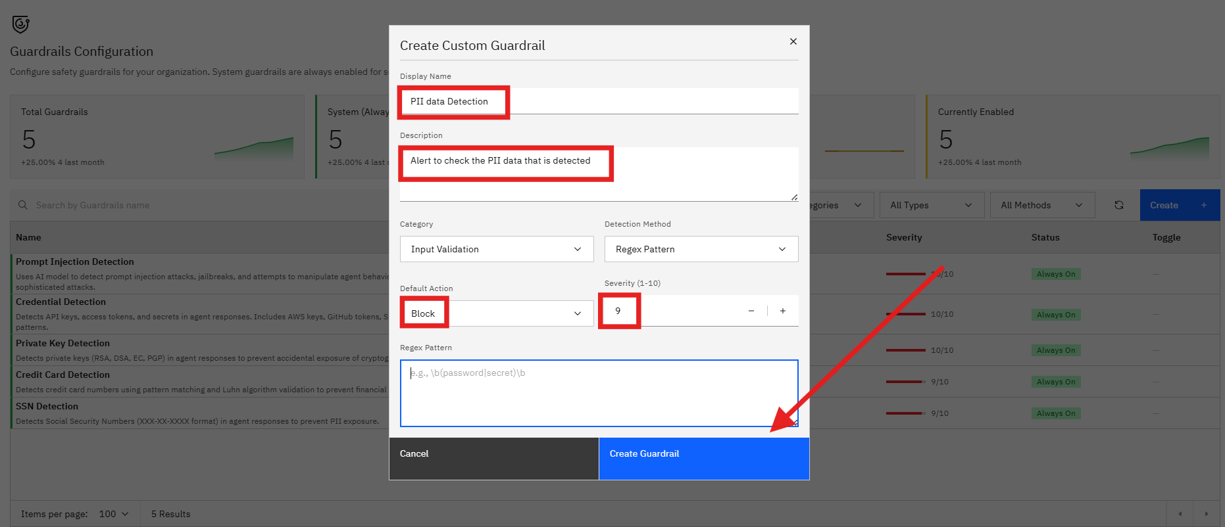Open the Default Action dropdown

click(497, 313)
